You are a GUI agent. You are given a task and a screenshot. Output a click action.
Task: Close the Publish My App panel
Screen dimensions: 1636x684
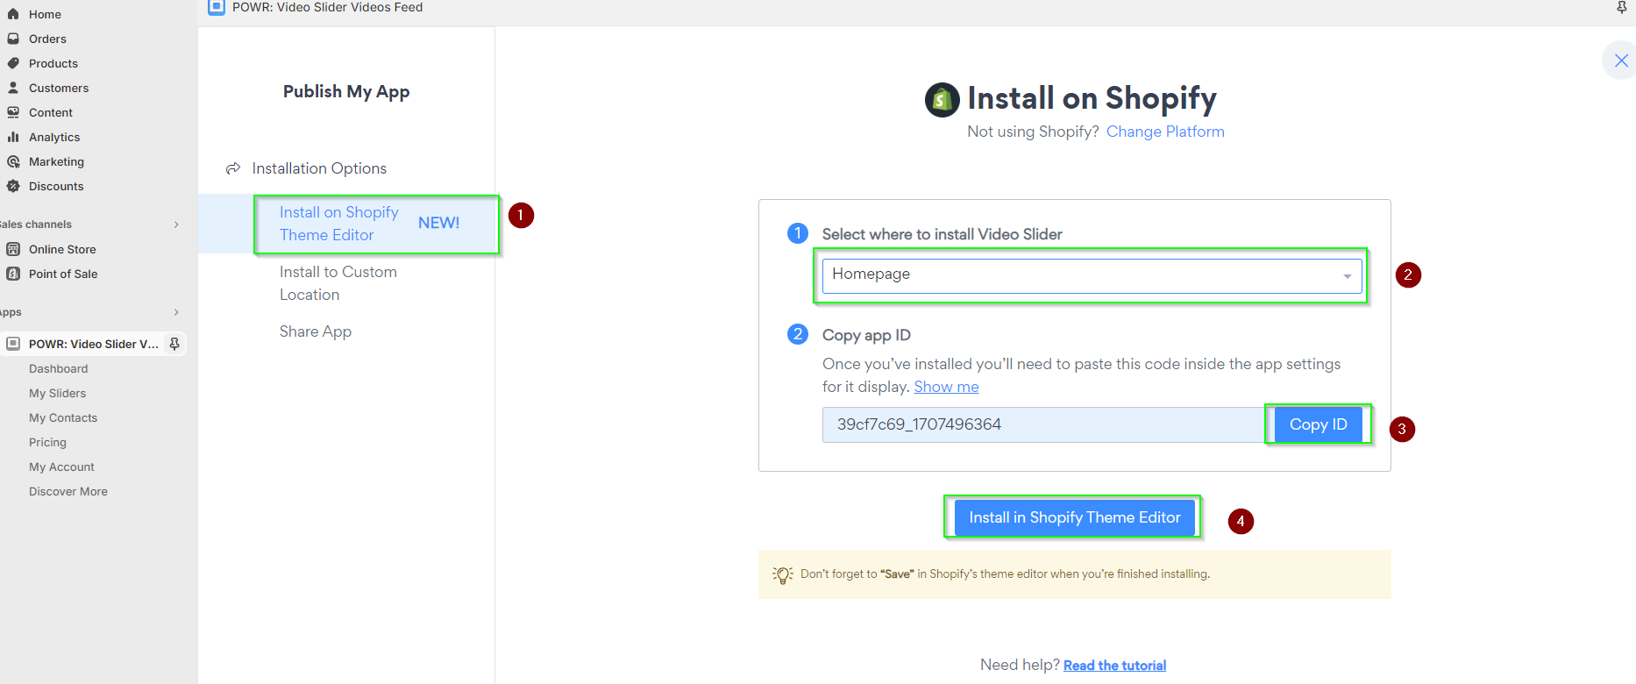pos(1621,61)
